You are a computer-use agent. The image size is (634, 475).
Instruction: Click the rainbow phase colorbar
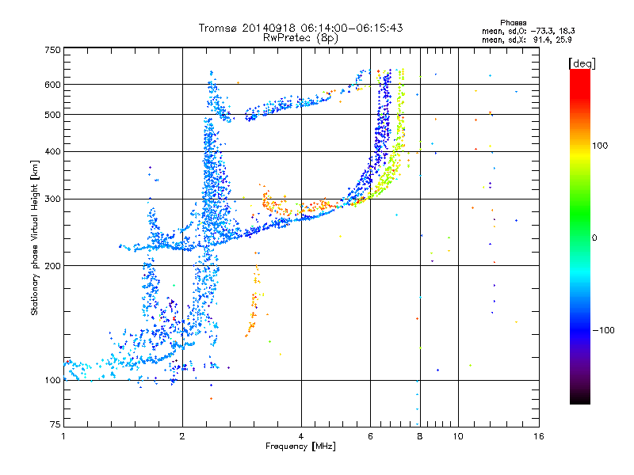[580, 236]
